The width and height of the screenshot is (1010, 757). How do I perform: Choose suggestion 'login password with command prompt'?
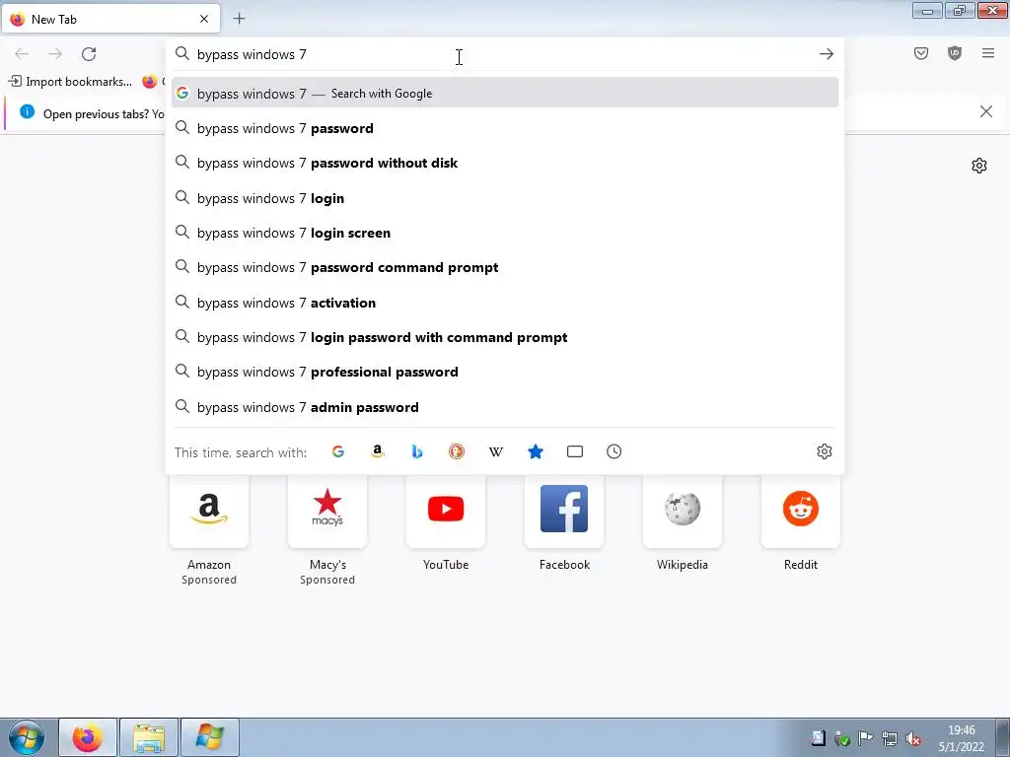pyautogui.click(x=505, y=337)
